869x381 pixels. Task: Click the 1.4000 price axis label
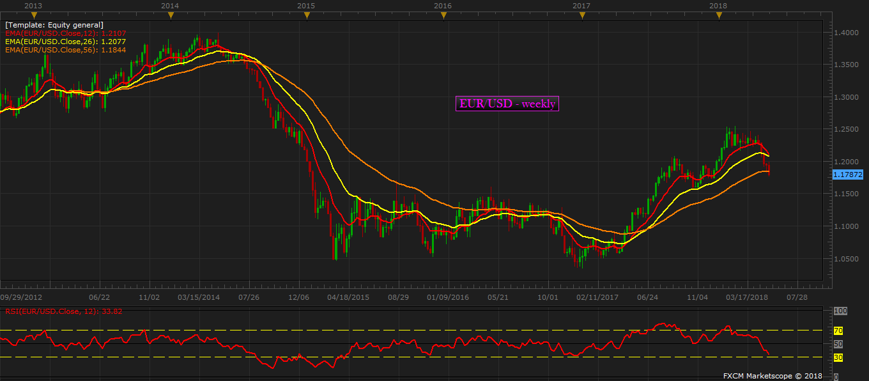click(845, 32)
